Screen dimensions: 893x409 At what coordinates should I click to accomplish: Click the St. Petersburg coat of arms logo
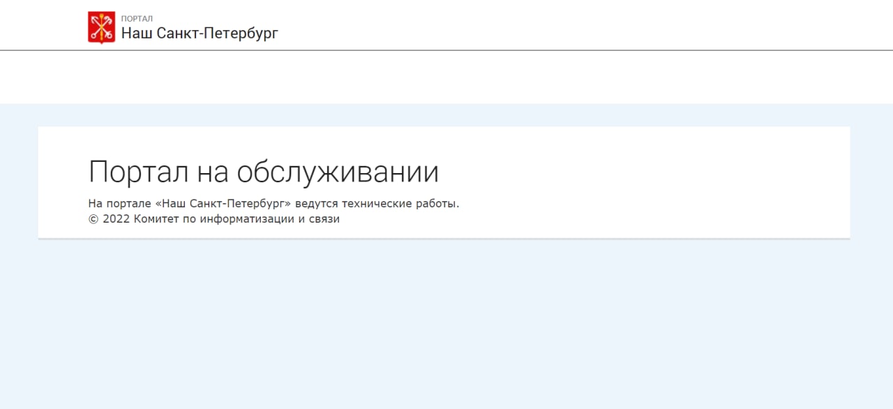pyautogui.click(x=101, y=27)
